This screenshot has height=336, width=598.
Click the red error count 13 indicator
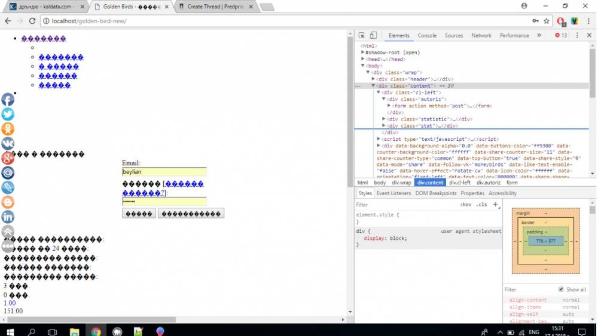(x=561, y=35)
